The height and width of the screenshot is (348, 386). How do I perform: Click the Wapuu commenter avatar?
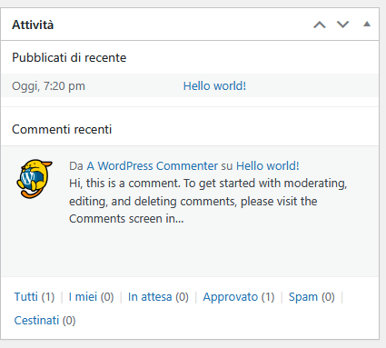coord(35,179)
